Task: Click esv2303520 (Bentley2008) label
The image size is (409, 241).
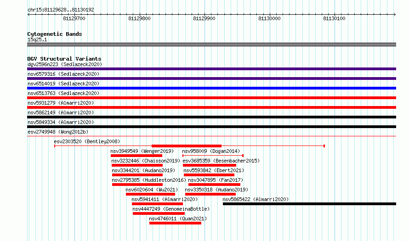Action: (87, 141)
